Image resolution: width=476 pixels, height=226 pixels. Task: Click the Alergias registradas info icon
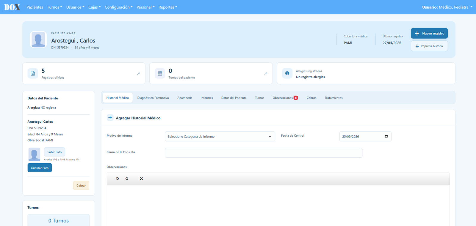pos(287,73)
